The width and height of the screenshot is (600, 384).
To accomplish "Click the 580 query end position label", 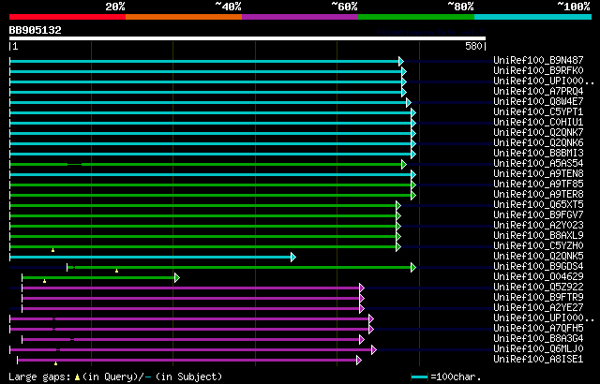I will (x=473, y=46).
